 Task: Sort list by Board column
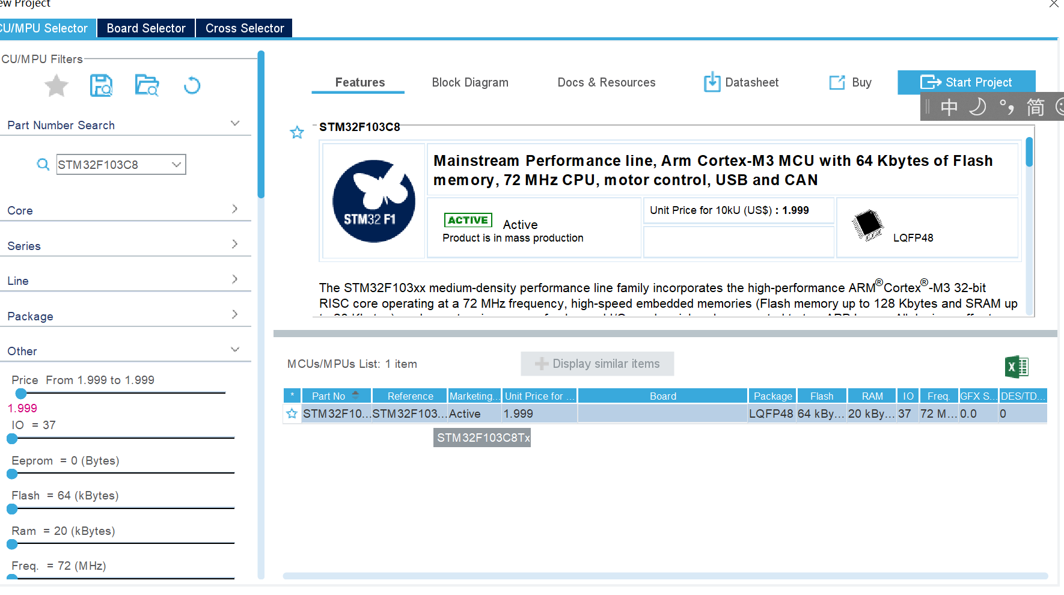point(663,395)
